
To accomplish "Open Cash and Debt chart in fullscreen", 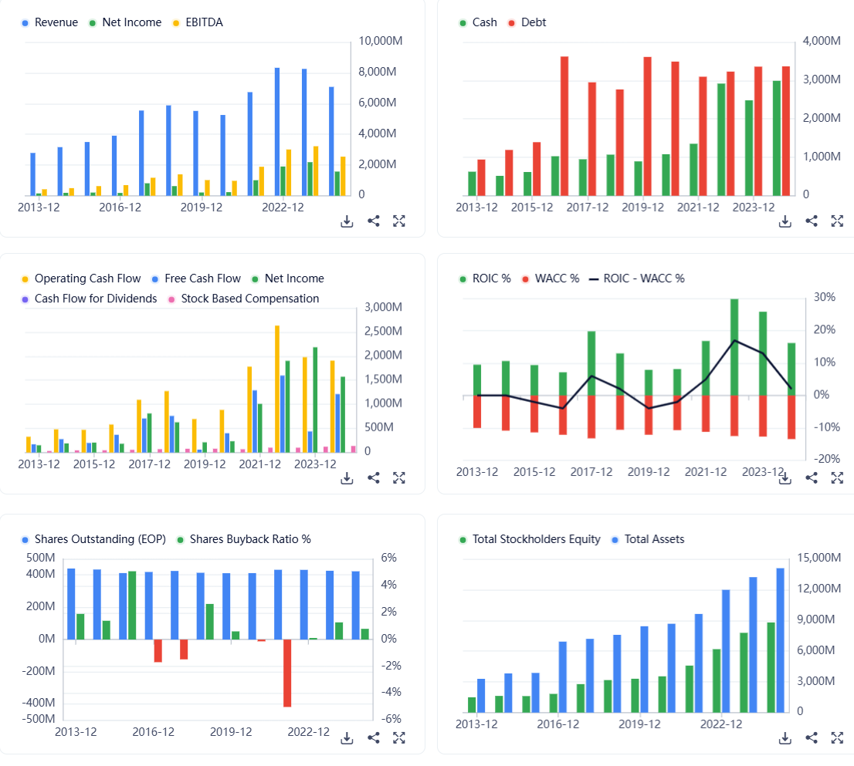I will click(x=837, y=221).
